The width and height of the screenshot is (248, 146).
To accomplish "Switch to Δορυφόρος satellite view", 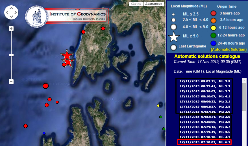I will pos(153,4).
